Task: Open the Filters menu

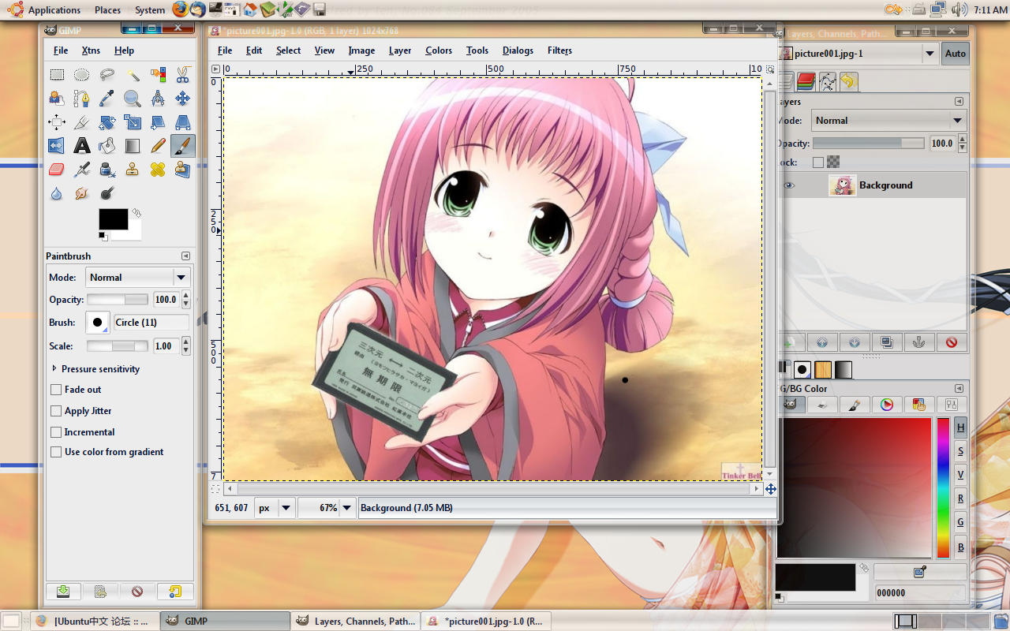Action: coord(559,50)
